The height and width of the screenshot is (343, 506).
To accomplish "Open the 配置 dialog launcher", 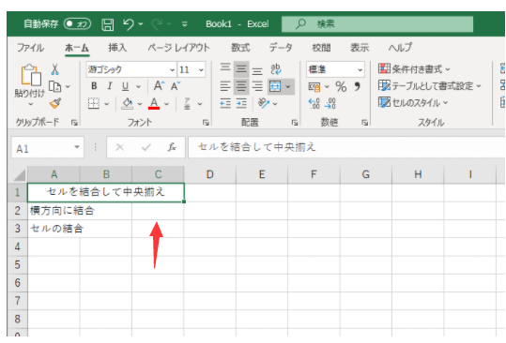I will pyautogui.click(x=295, y=123).
